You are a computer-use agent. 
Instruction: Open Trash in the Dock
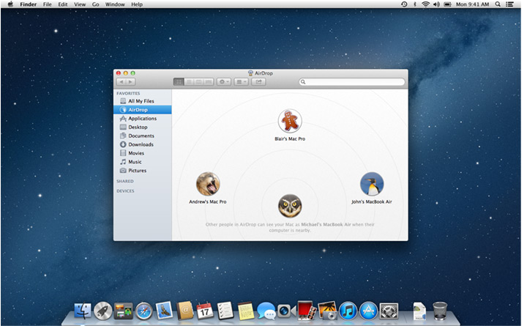tap(440, 311)
